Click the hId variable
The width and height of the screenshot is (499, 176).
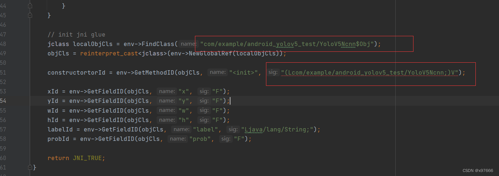53,120
